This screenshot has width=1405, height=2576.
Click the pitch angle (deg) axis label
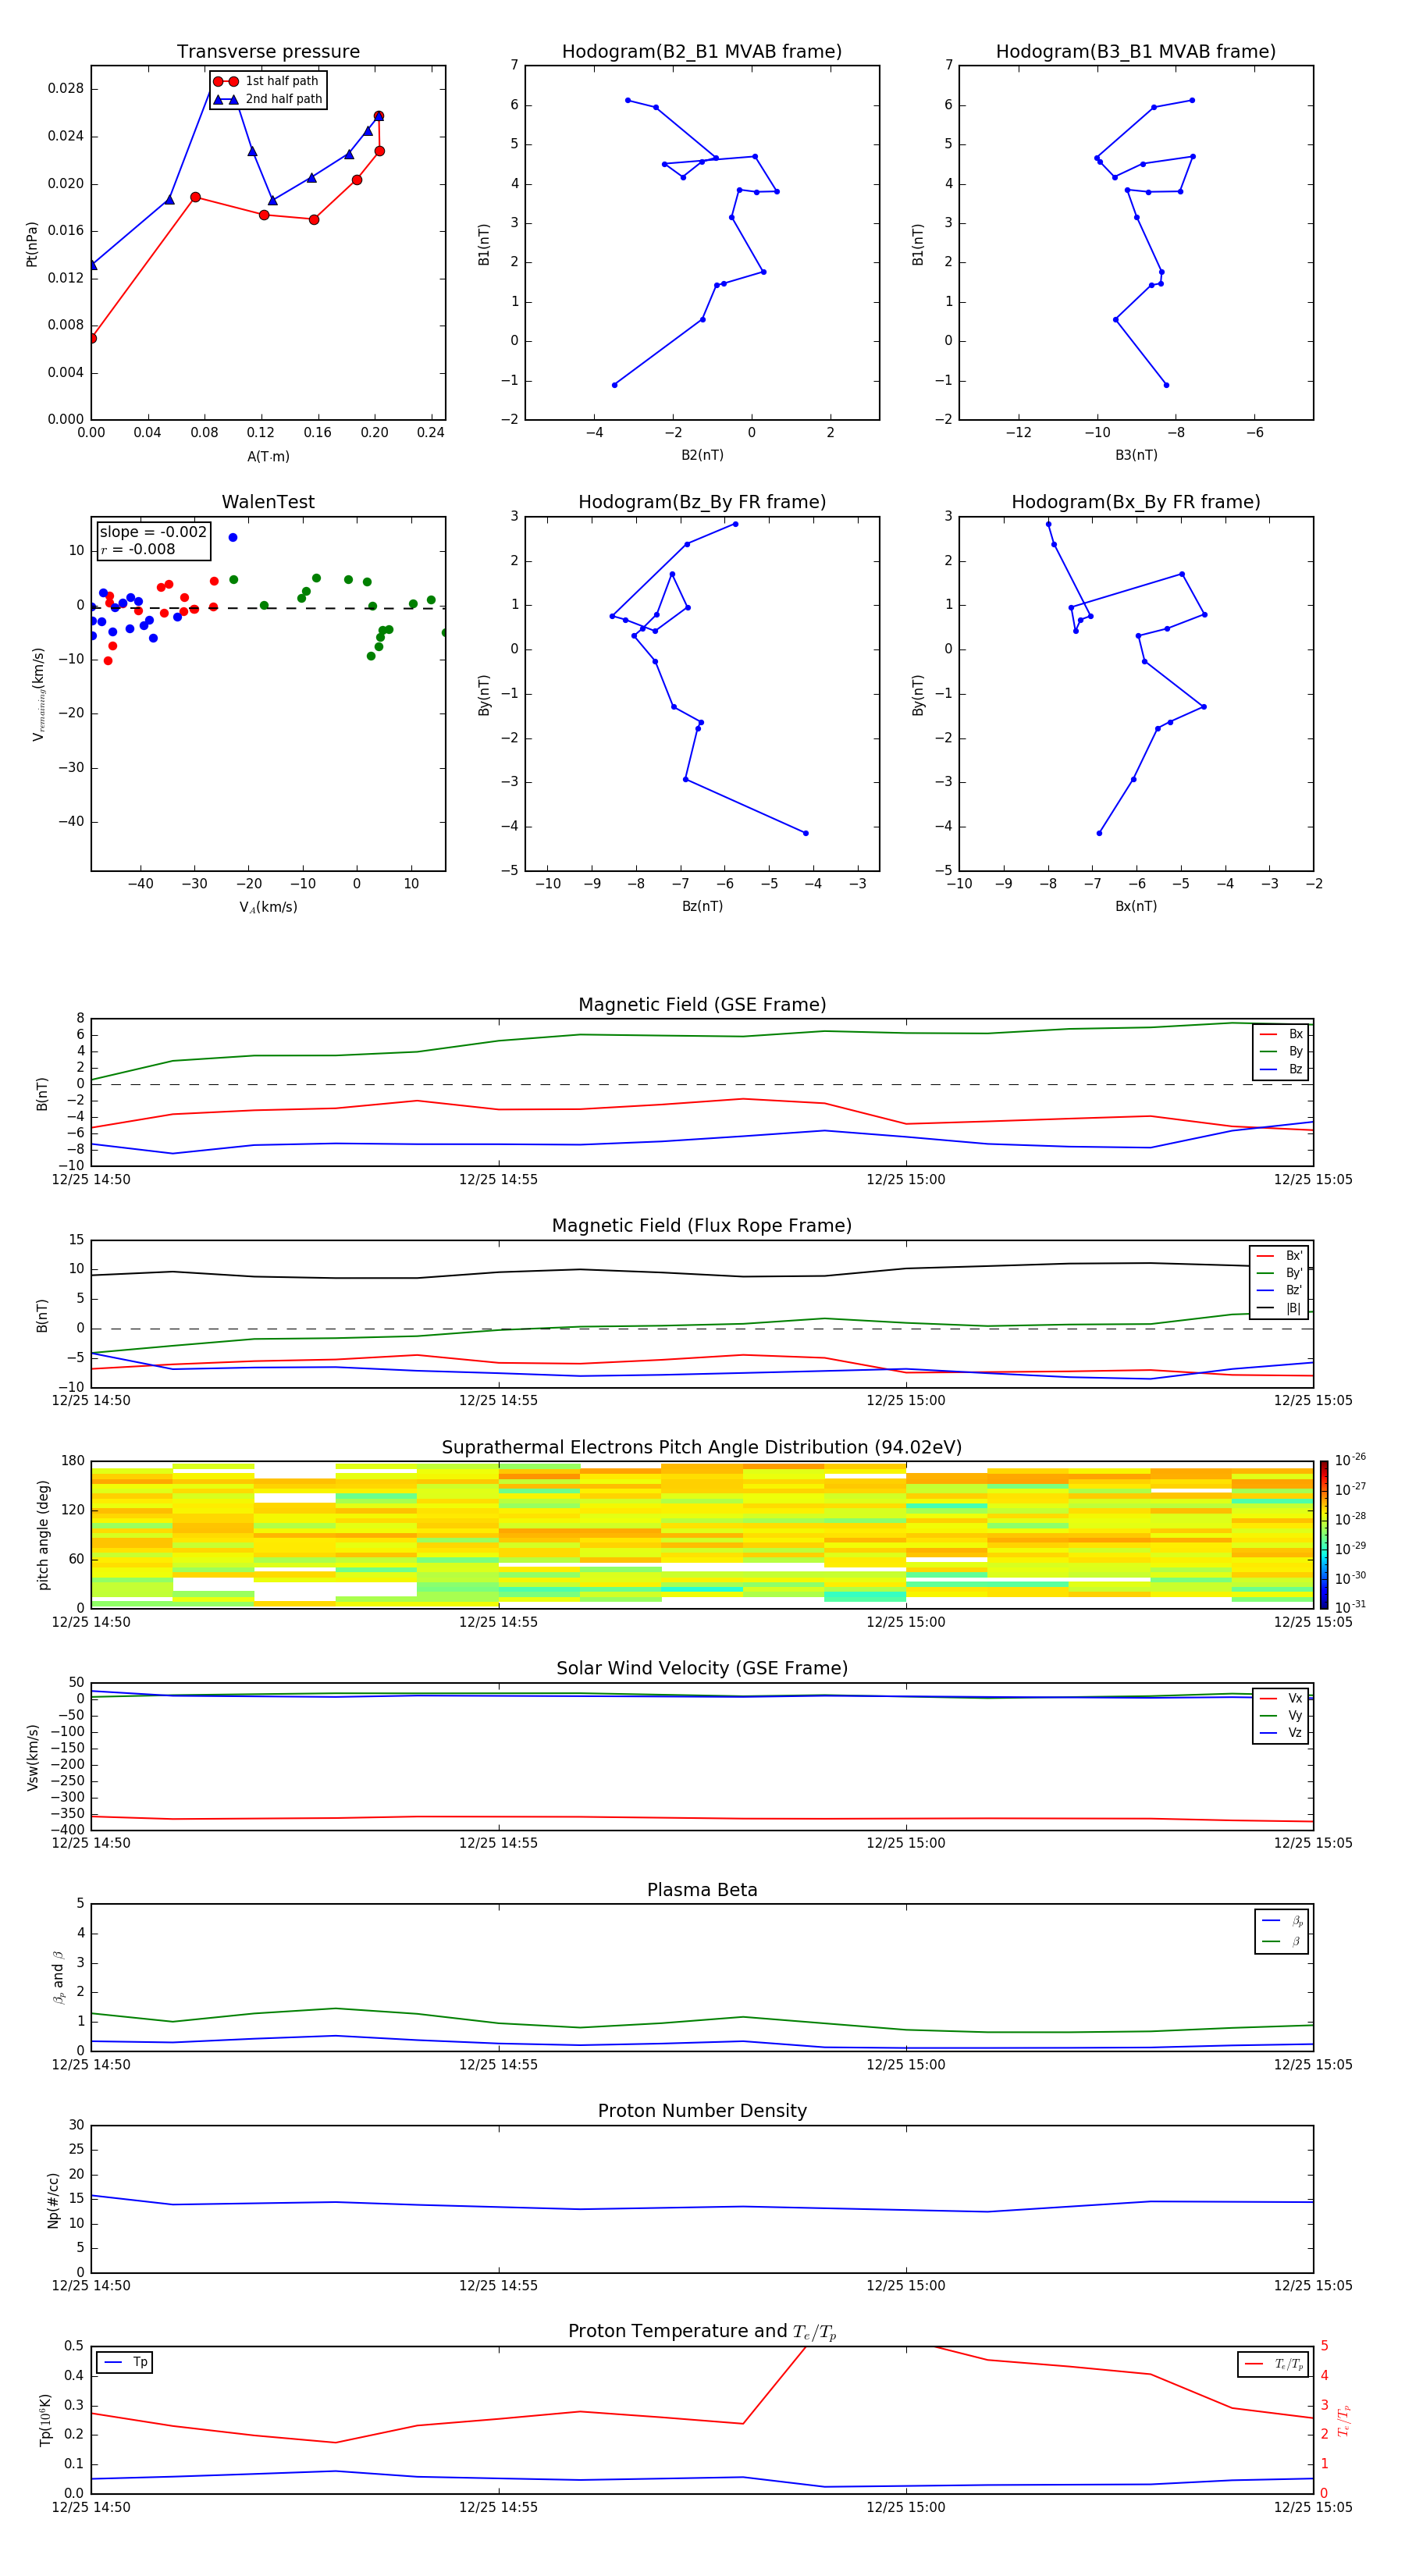[43, 1535]
